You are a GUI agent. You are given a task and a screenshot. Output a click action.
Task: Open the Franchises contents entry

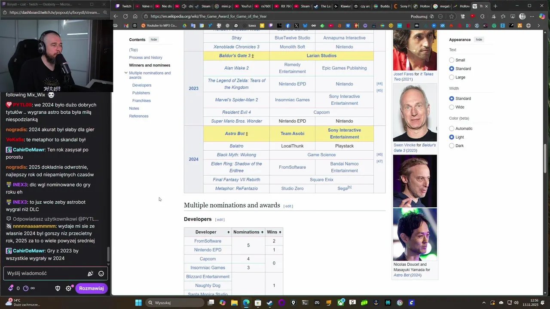141,101
